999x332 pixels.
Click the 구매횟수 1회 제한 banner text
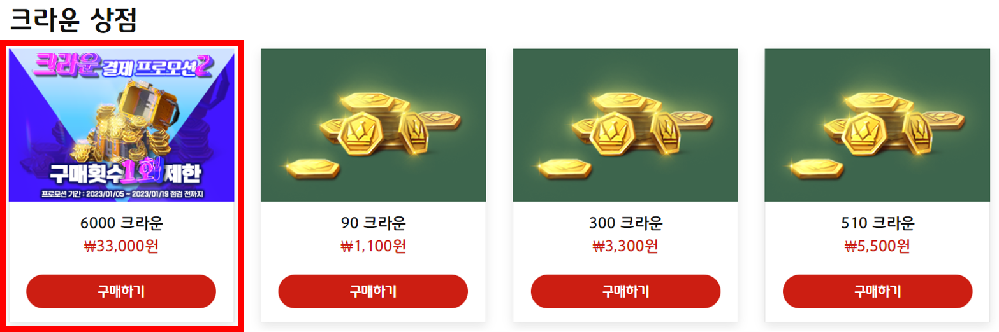pyautogui.click(x=121, y=171)
